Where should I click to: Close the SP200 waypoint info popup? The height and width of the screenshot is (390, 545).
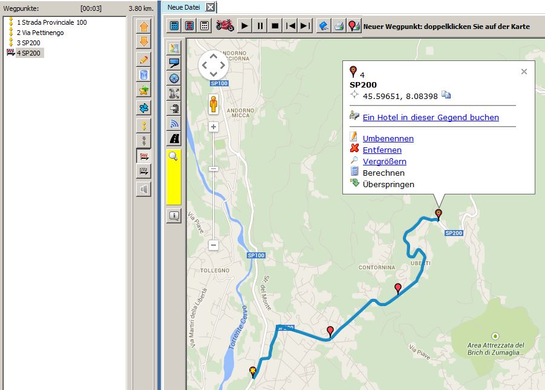[x=524, y=72]
